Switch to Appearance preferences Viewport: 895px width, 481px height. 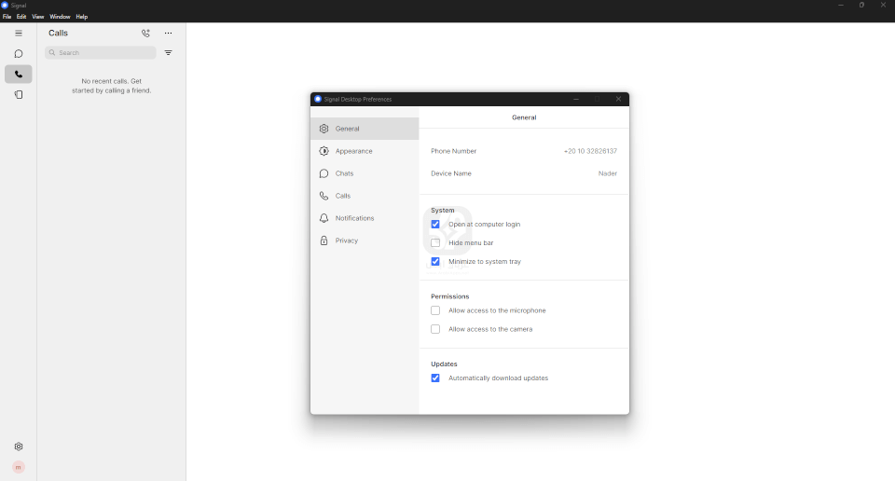coord(353,151)
